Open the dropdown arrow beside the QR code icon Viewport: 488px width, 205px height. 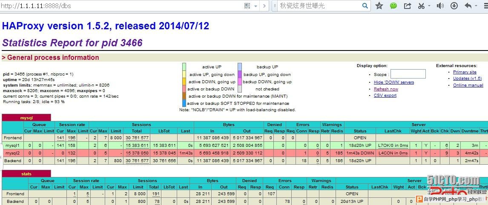[x=255, y=6]
